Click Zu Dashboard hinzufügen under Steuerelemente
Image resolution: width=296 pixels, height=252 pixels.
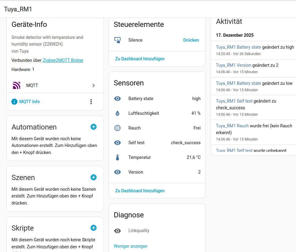click(x=140, y=59)
